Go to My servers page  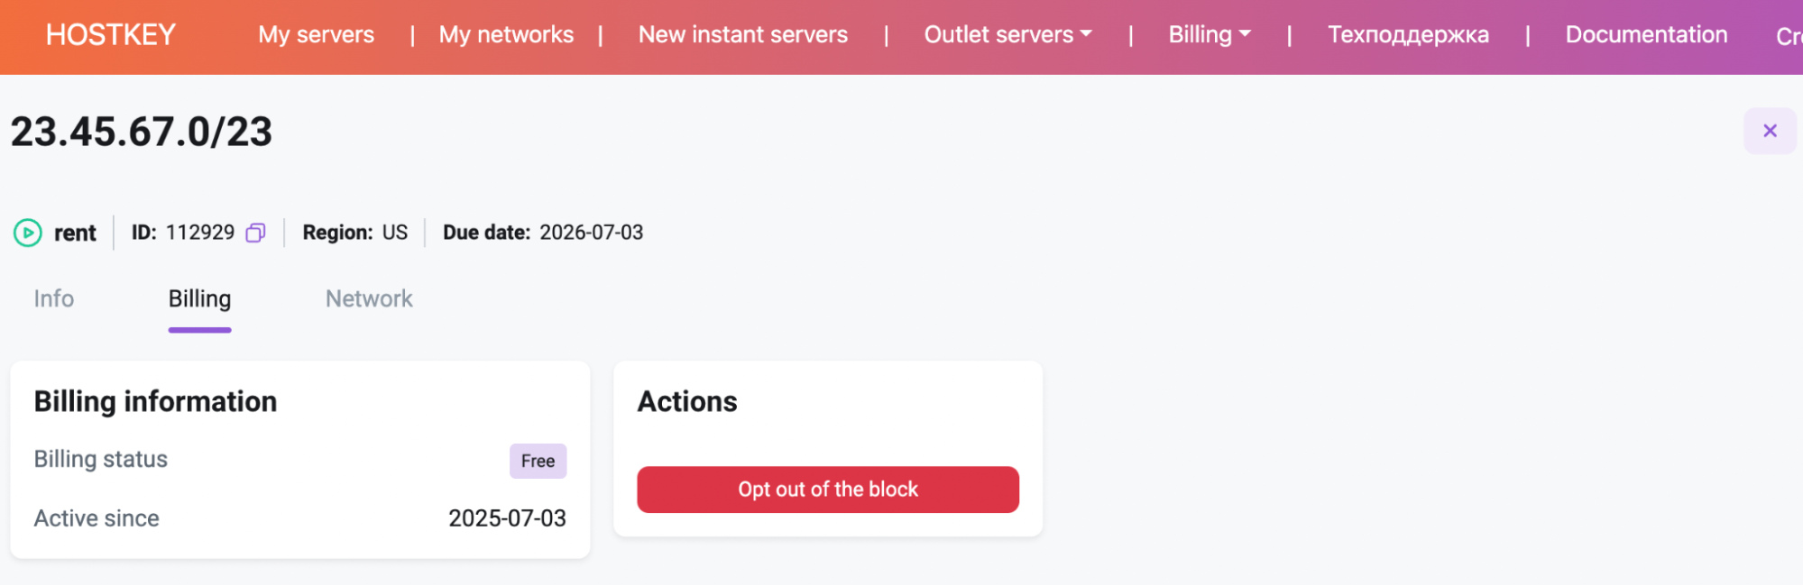coord(316,35)
